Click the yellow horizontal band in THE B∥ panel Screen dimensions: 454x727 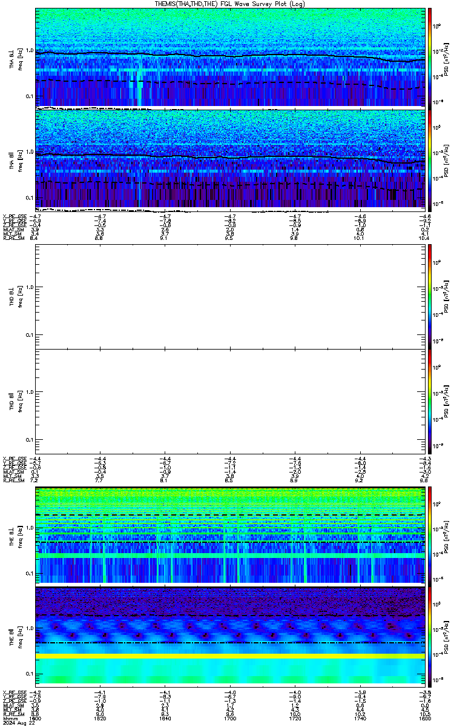(229, 656)
